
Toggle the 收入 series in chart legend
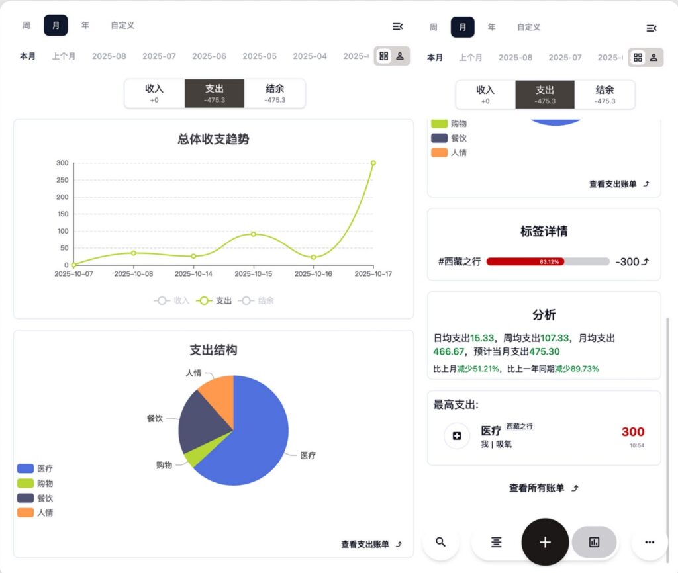click(x=172, y=300)
